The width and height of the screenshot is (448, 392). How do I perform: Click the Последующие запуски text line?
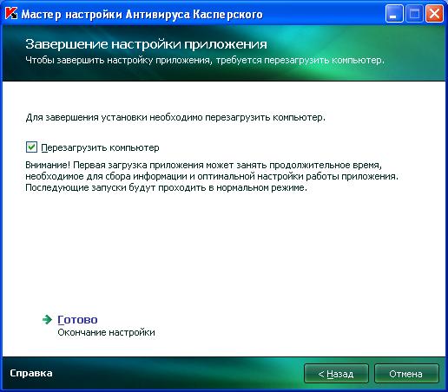[x=166, y=187]
